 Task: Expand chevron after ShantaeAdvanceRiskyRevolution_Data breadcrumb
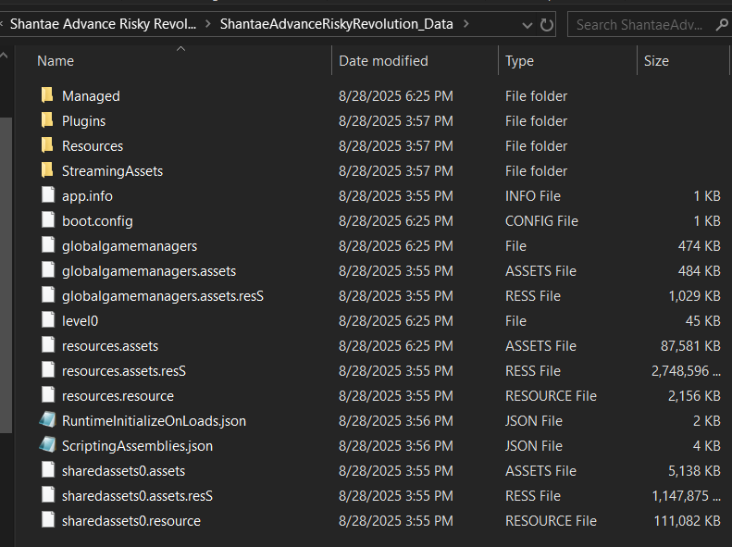pos(465,24)
